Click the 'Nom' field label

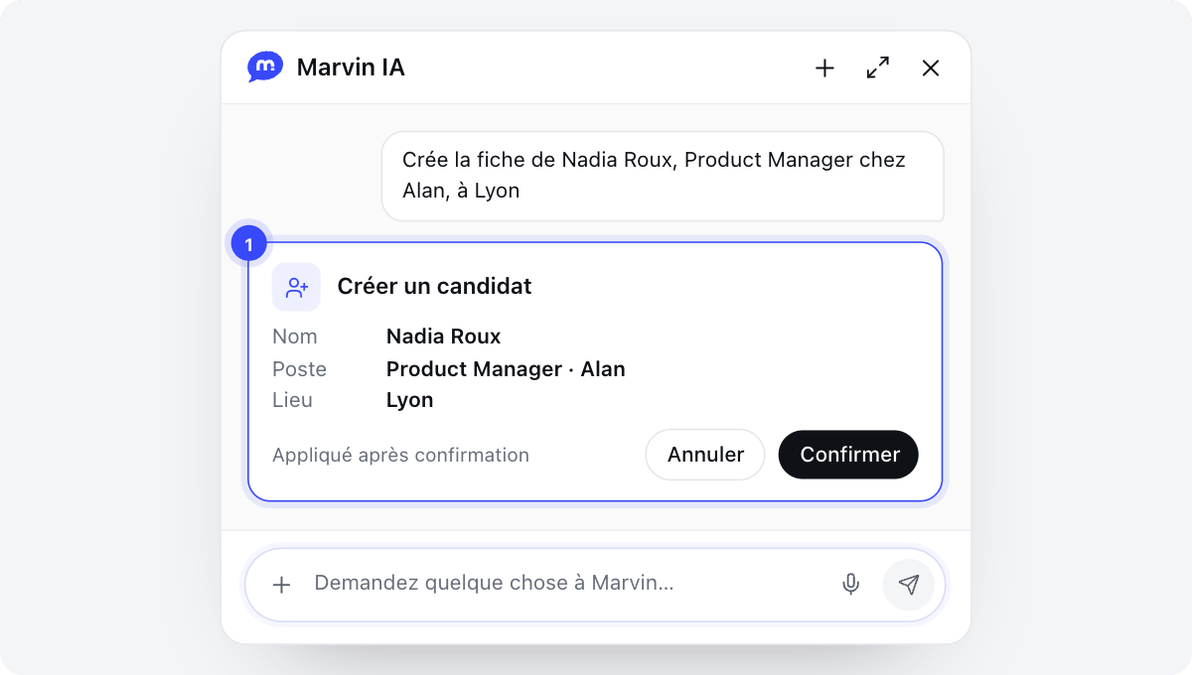click(295, 337)
